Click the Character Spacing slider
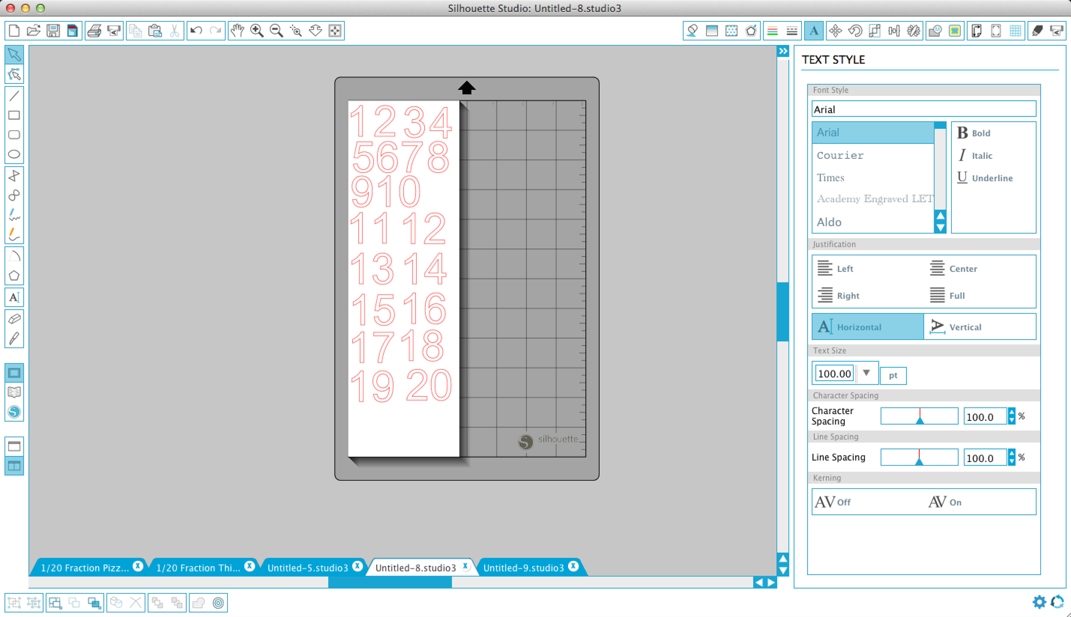Image resolution: width=1071 pixels, height=617 pixels. coord(919,416)
